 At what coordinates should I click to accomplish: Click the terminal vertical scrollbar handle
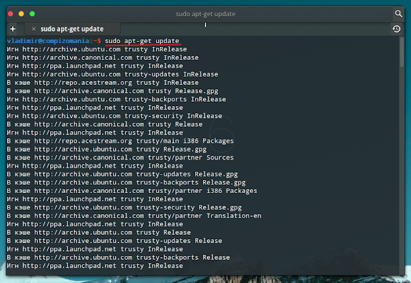[x=401, y=52]
